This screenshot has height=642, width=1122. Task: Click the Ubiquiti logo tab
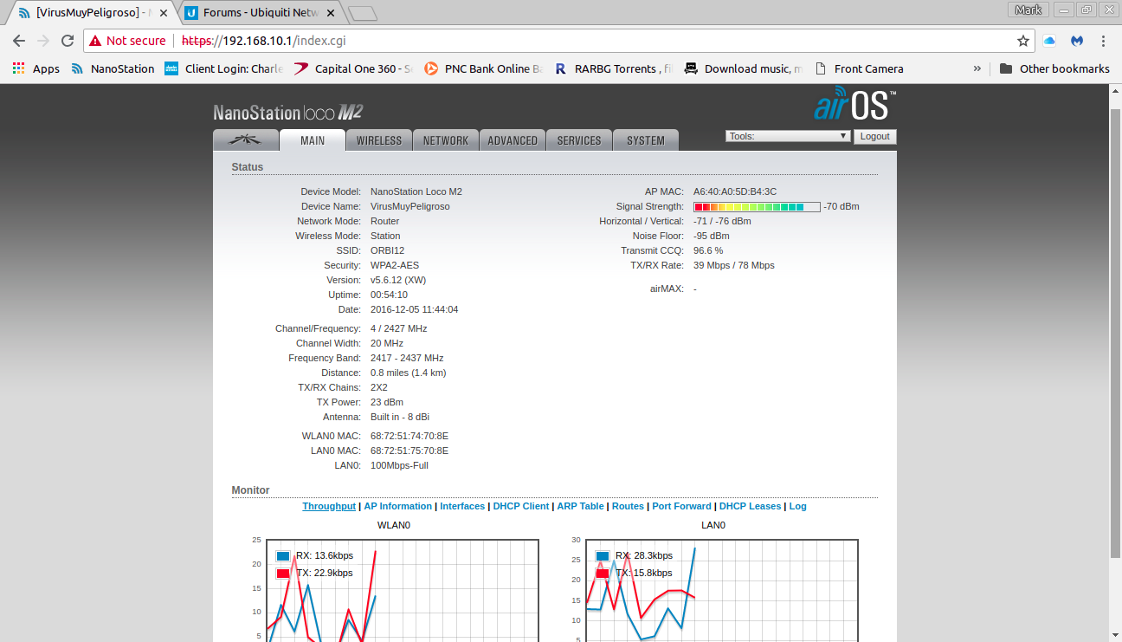pos(246,140)
